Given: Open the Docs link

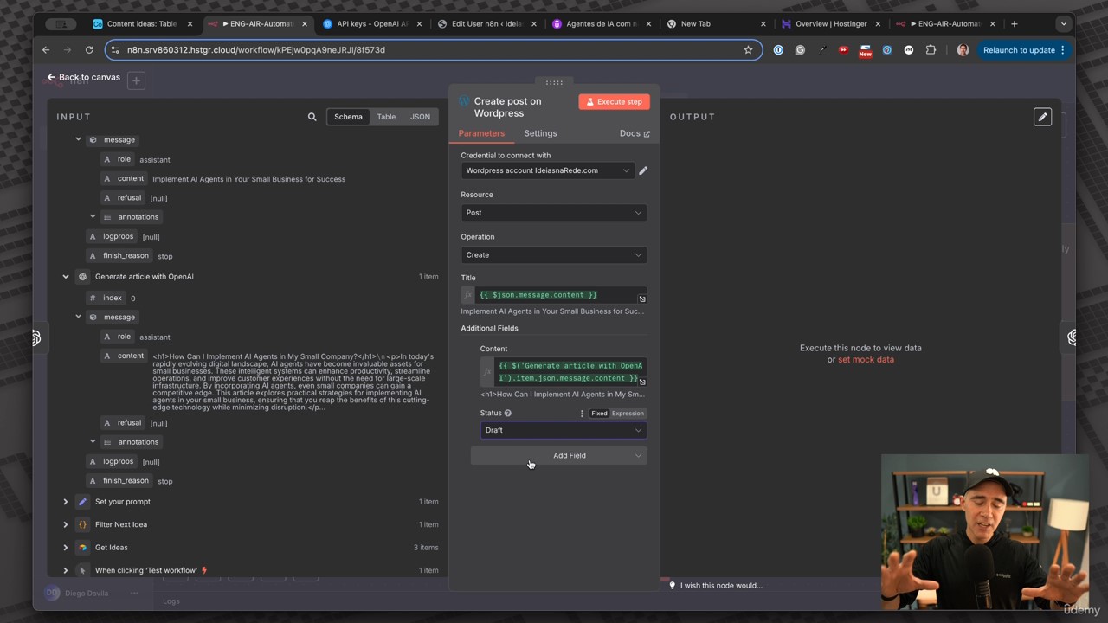Looking at the screenshot, I should (635, 133).
